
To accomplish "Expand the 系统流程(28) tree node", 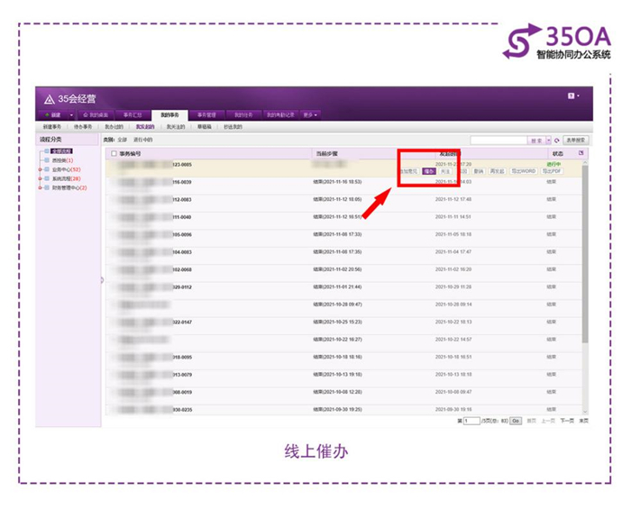I will (40, 179).
